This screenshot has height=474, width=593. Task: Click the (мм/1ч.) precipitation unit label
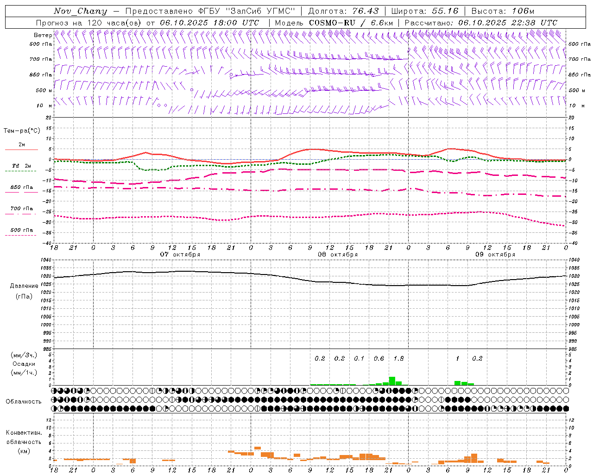[24, 373]
